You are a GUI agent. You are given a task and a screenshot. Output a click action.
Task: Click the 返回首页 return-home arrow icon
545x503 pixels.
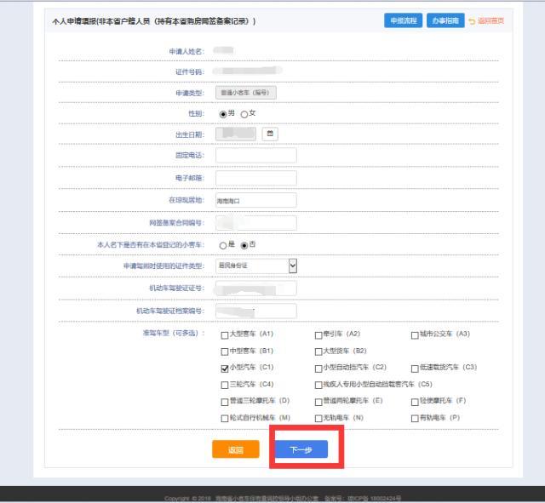tap(472, 20)
